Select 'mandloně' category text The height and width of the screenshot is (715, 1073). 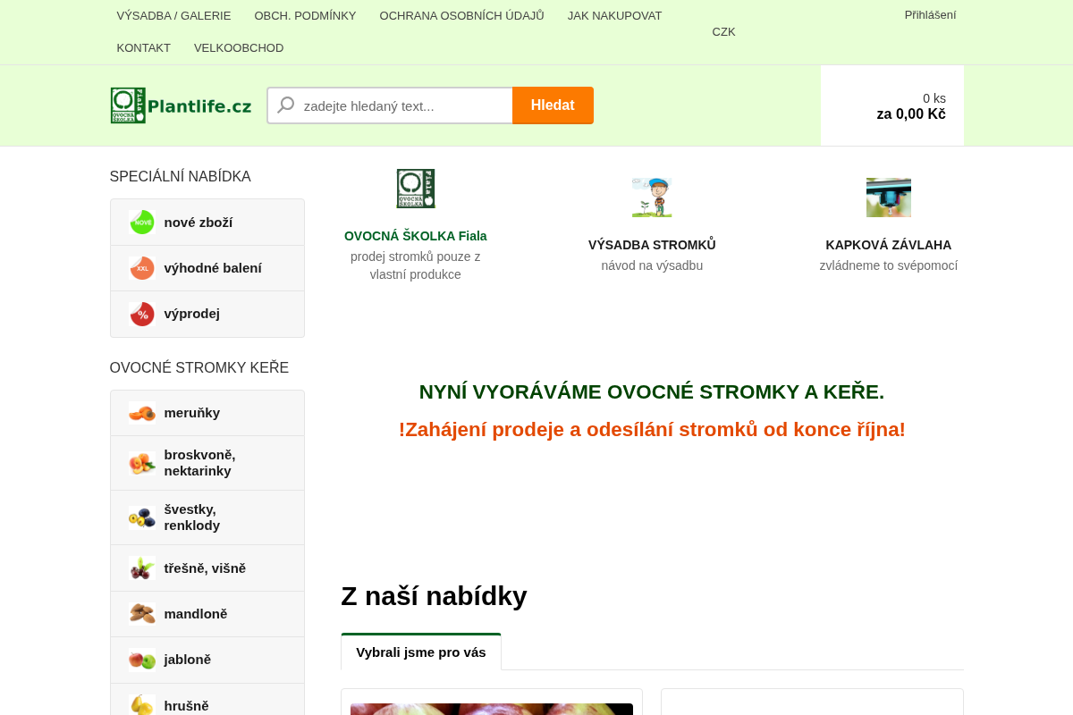[196, 614]
